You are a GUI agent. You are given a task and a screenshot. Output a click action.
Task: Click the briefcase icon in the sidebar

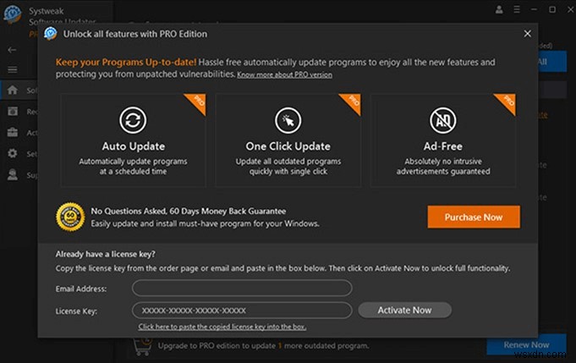pyautogui.click(x=12, y=133)
